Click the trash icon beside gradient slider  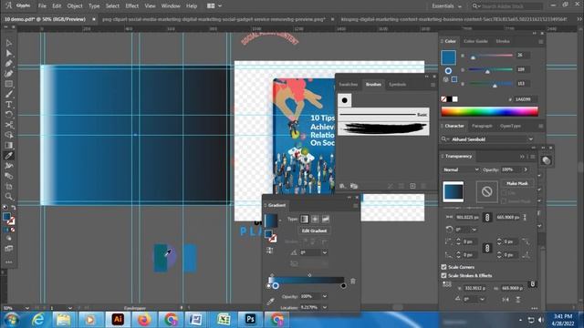point(353,282)
